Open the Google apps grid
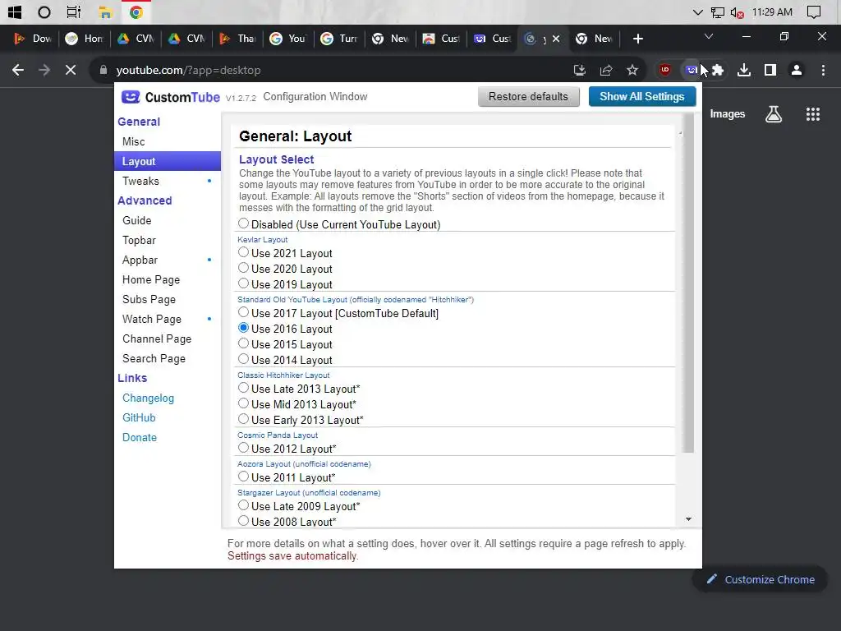 pos(812,113)
